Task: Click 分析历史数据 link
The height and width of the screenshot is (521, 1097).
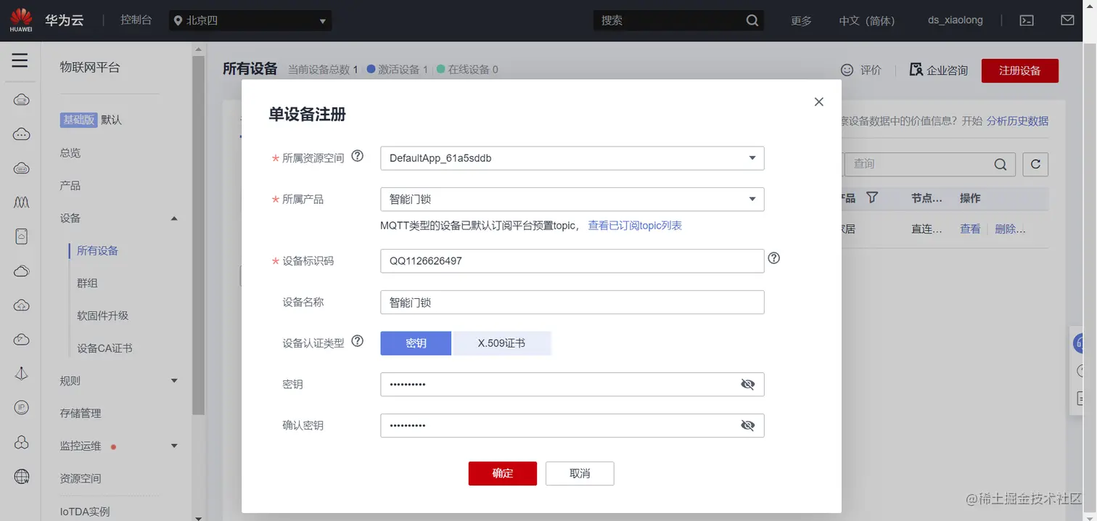Action: pyautogui.click(x=1017, y=121)
